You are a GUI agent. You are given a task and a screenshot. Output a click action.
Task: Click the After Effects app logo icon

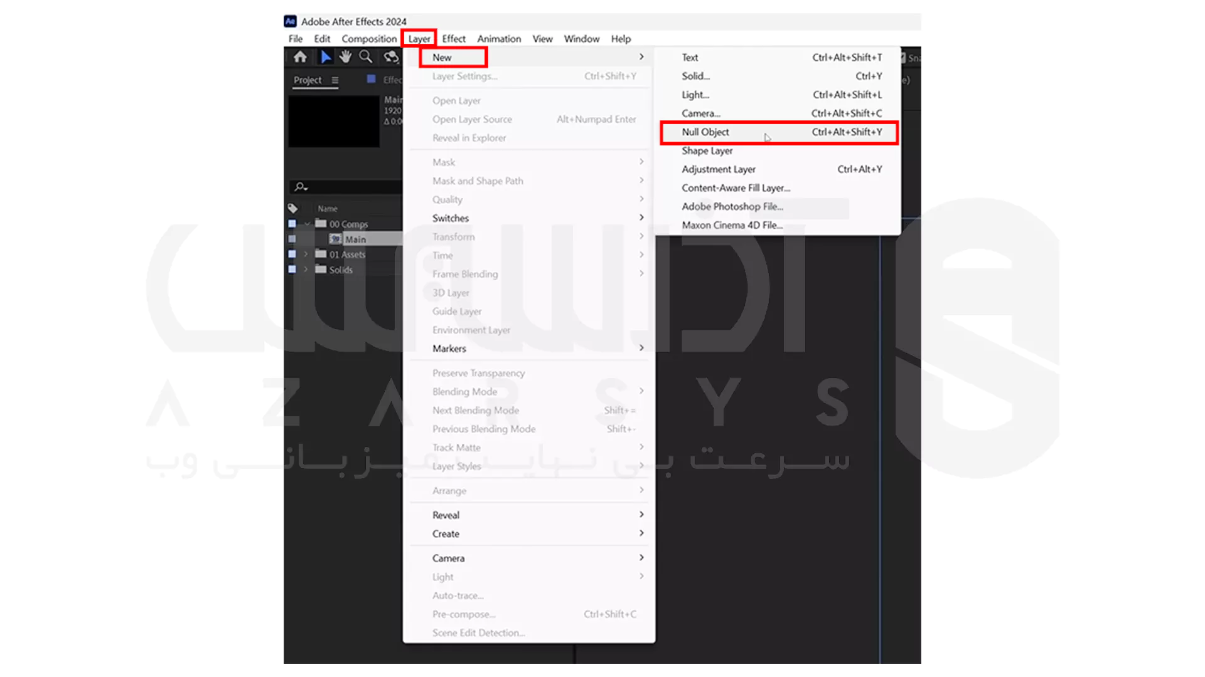(x=290, y=21)
